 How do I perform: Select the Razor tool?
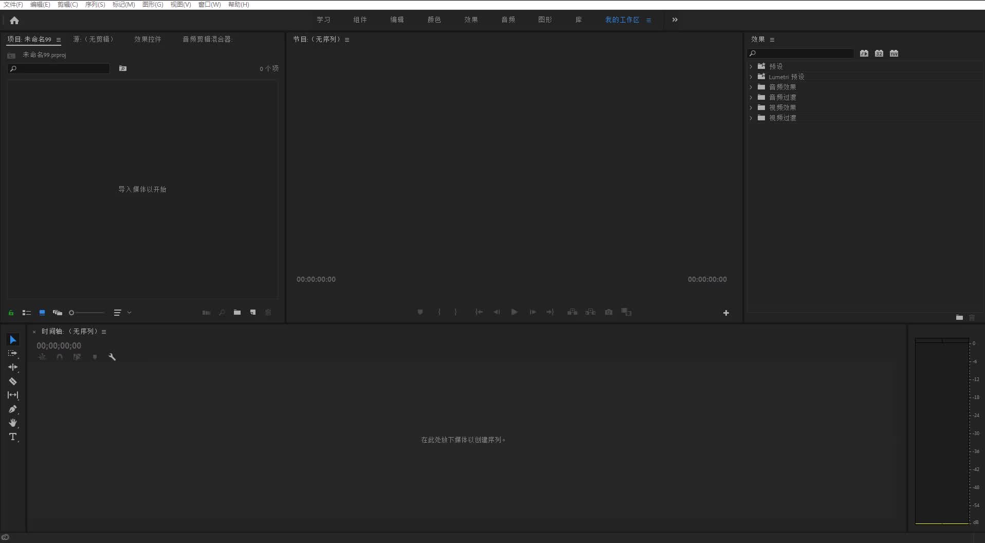13,381
